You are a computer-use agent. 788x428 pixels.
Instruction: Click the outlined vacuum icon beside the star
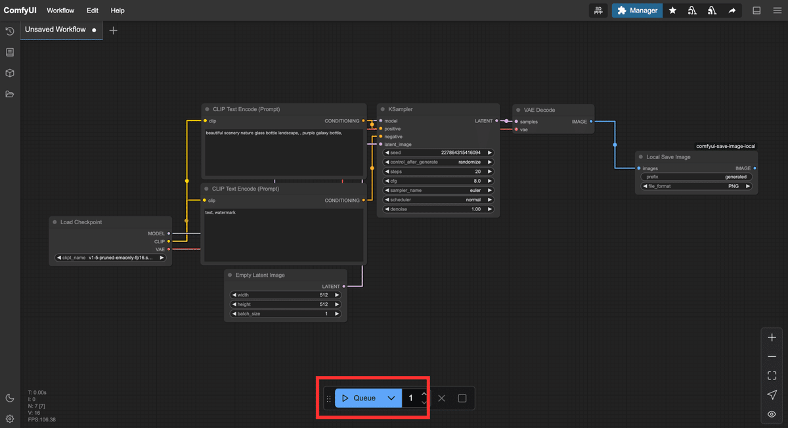click(692, 11)
